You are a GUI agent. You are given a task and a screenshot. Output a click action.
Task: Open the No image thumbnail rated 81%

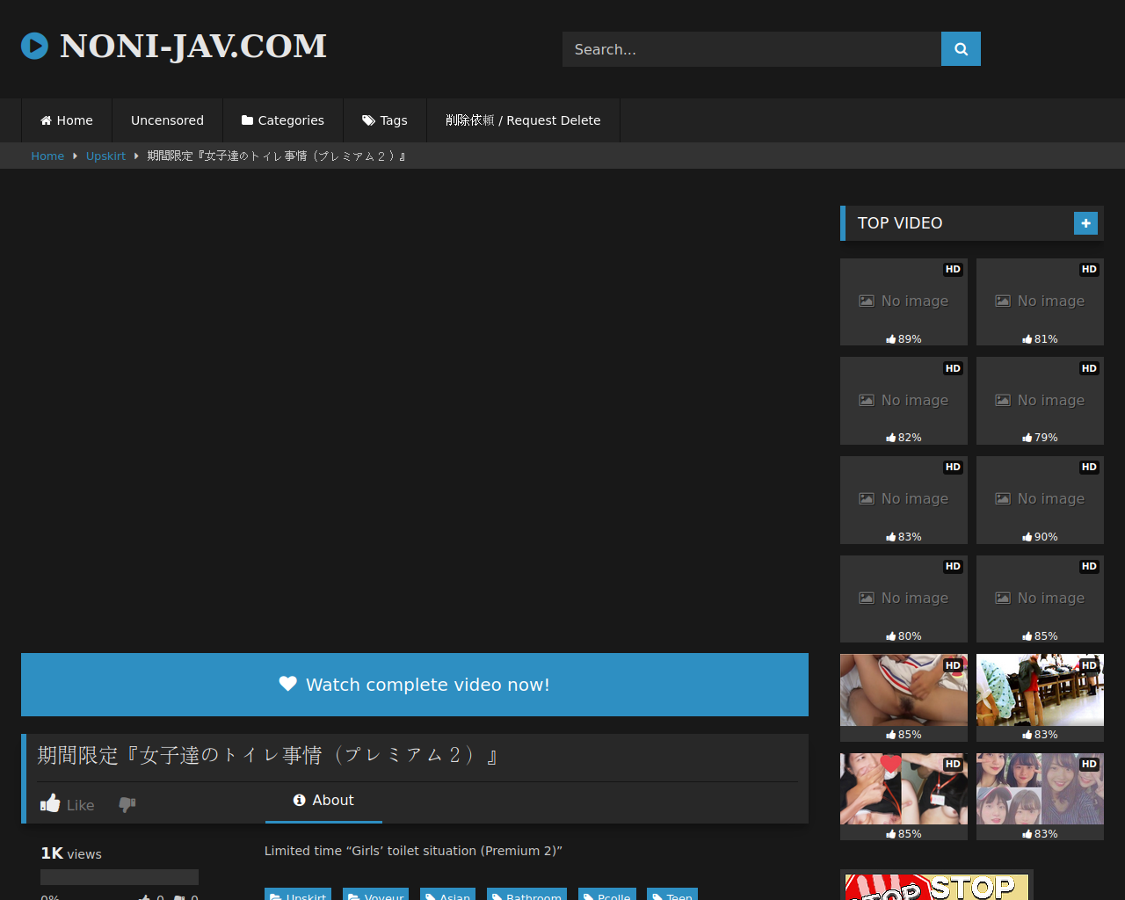(1040, 301)
